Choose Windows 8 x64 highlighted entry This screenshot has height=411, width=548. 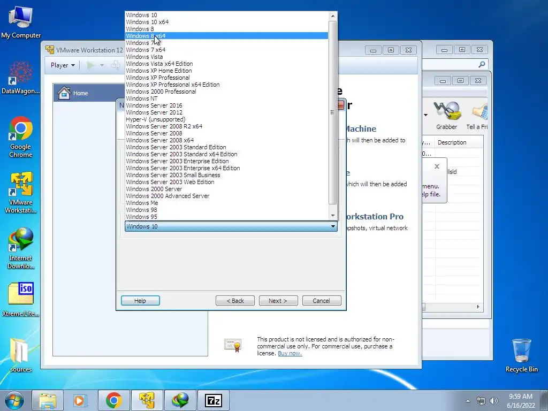click(226, 36)
